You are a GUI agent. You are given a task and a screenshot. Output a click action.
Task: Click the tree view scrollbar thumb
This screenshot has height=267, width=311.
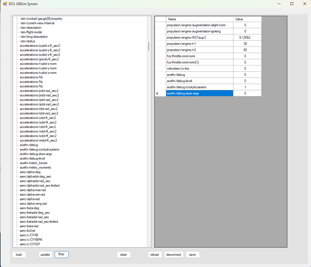click(x=149, y=46)
